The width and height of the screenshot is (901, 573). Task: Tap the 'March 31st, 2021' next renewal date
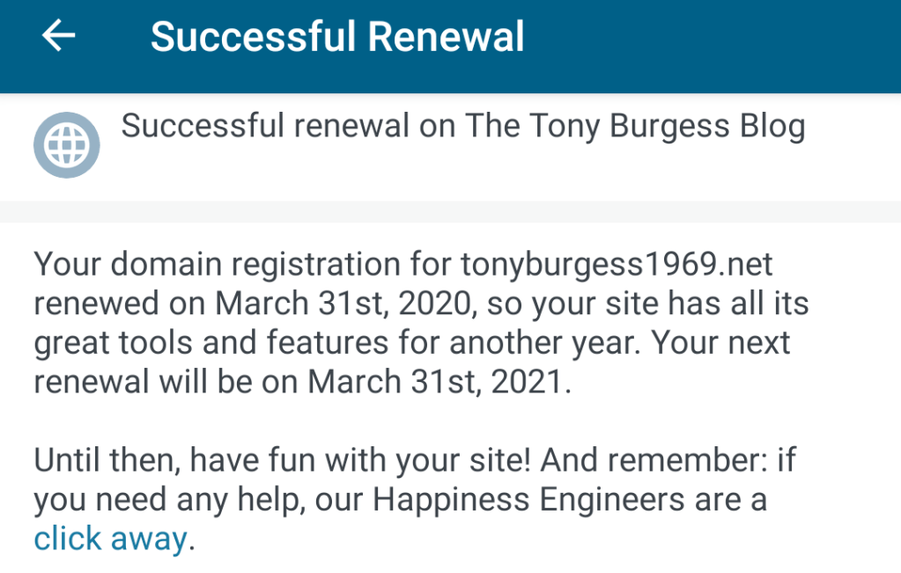435,383
